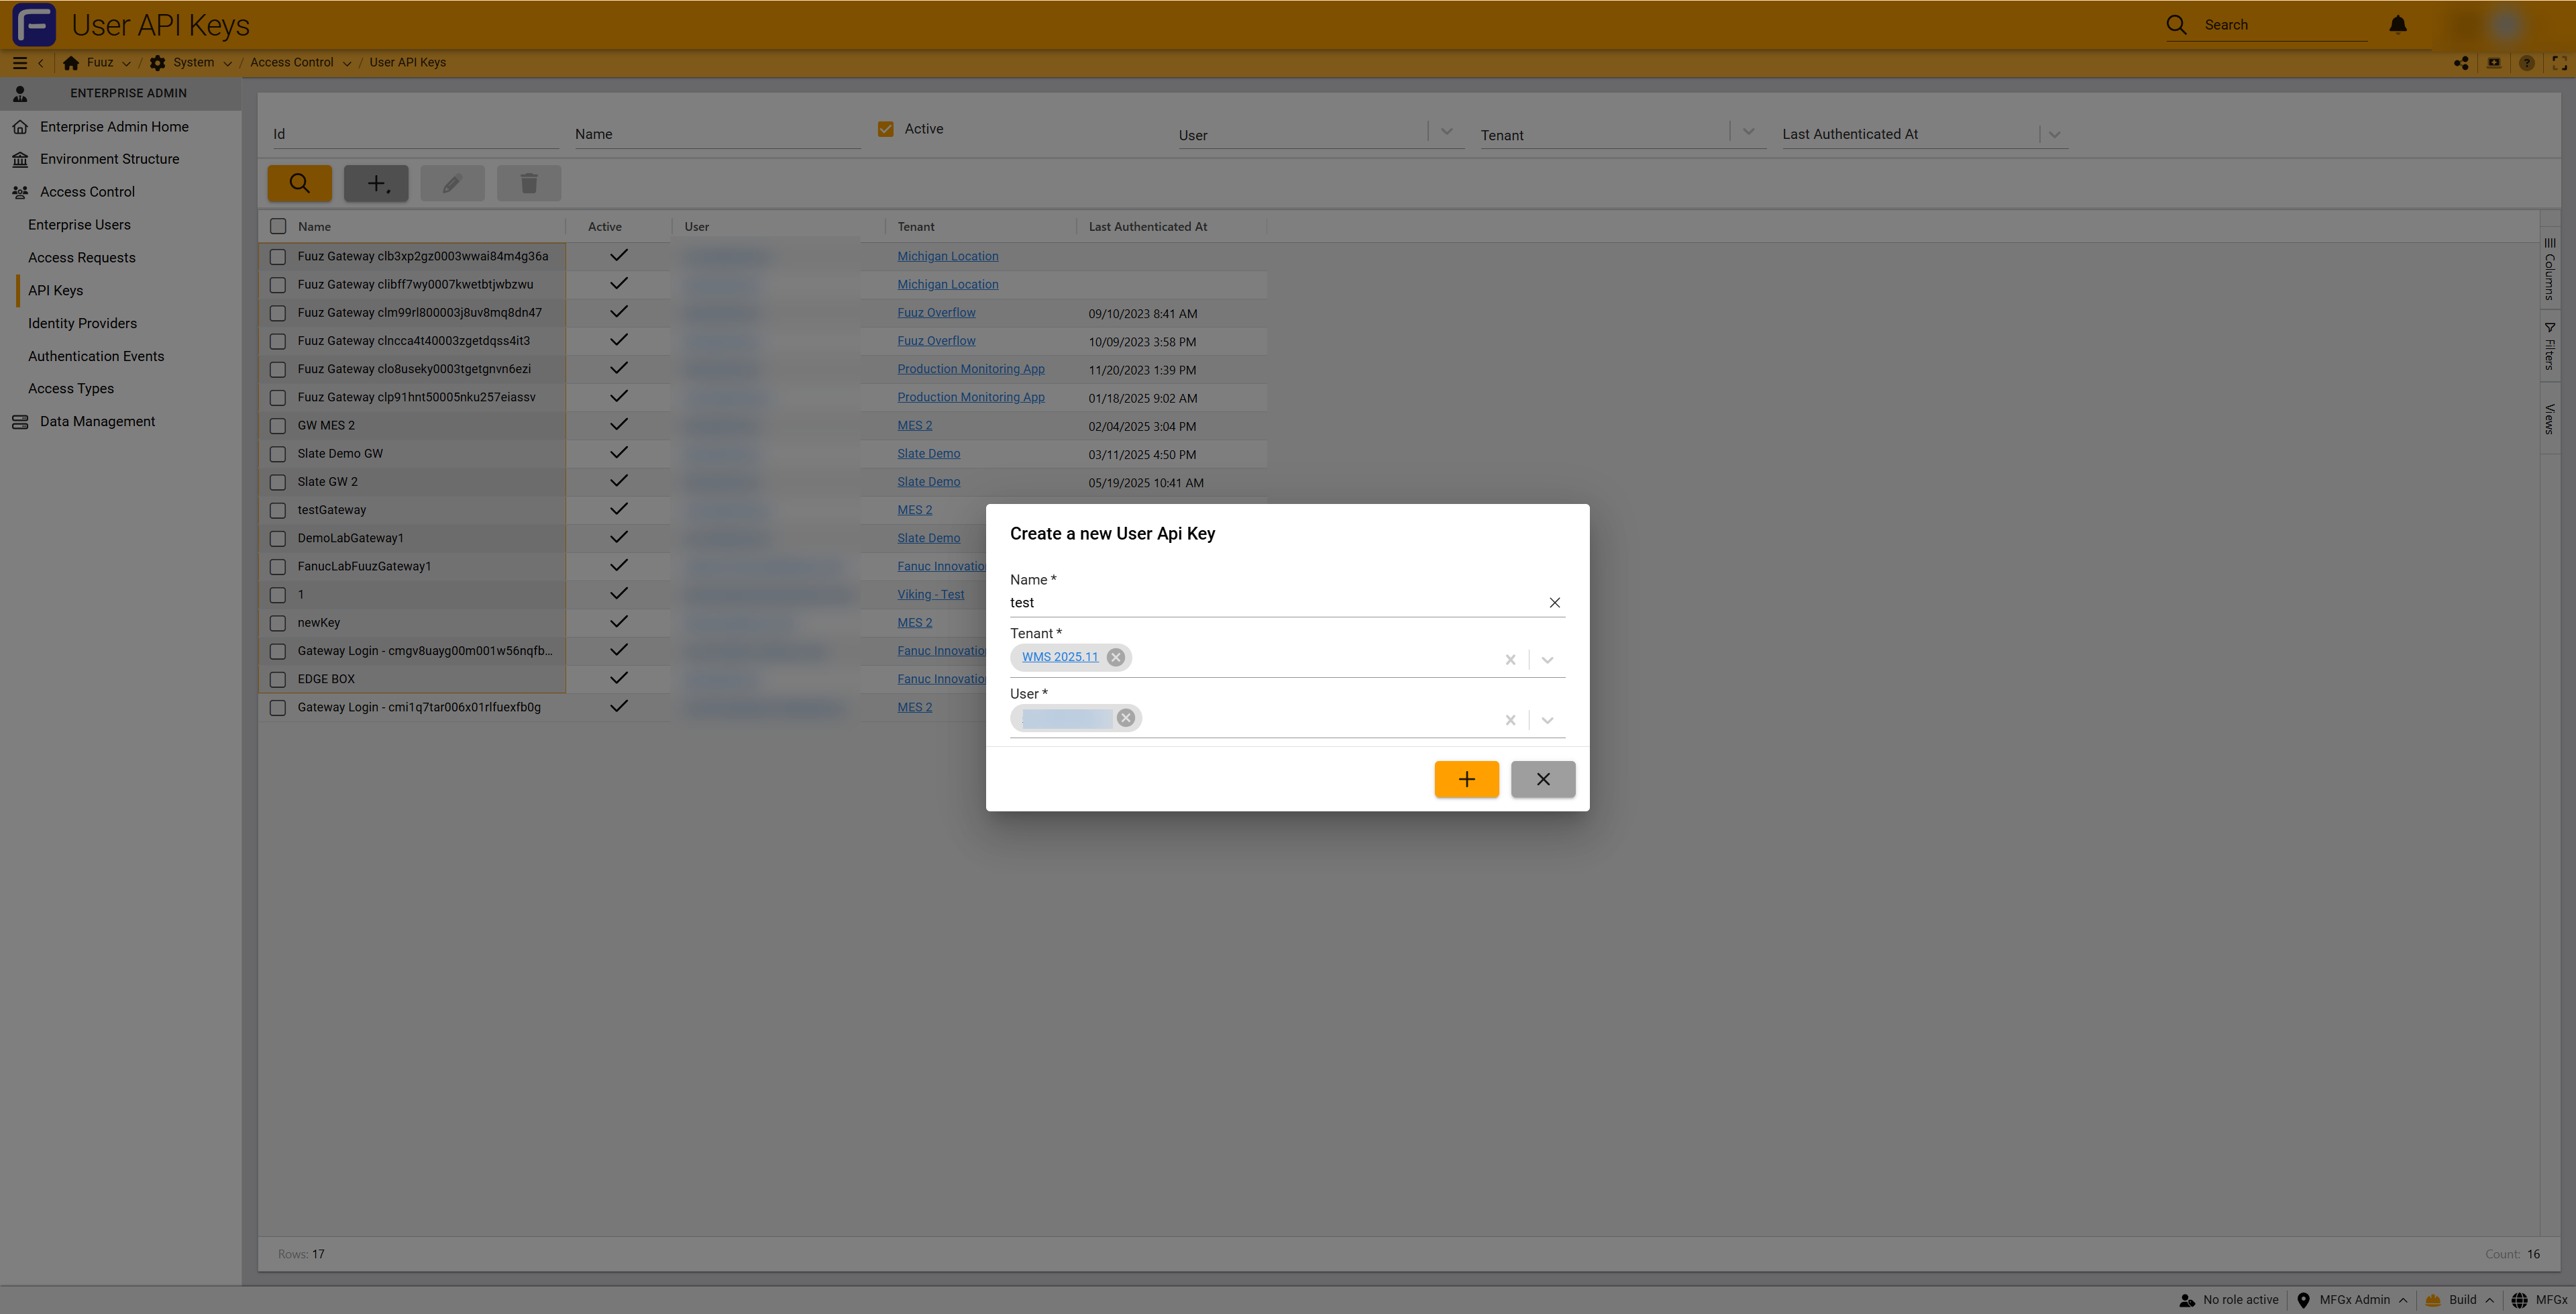Click the back chevron in breadcrumb bar
Screen dimensions: 2576x1314
tap(41, 62)
